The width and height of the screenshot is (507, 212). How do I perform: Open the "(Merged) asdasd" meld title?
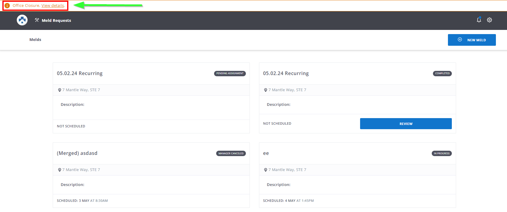pos(77,153)
